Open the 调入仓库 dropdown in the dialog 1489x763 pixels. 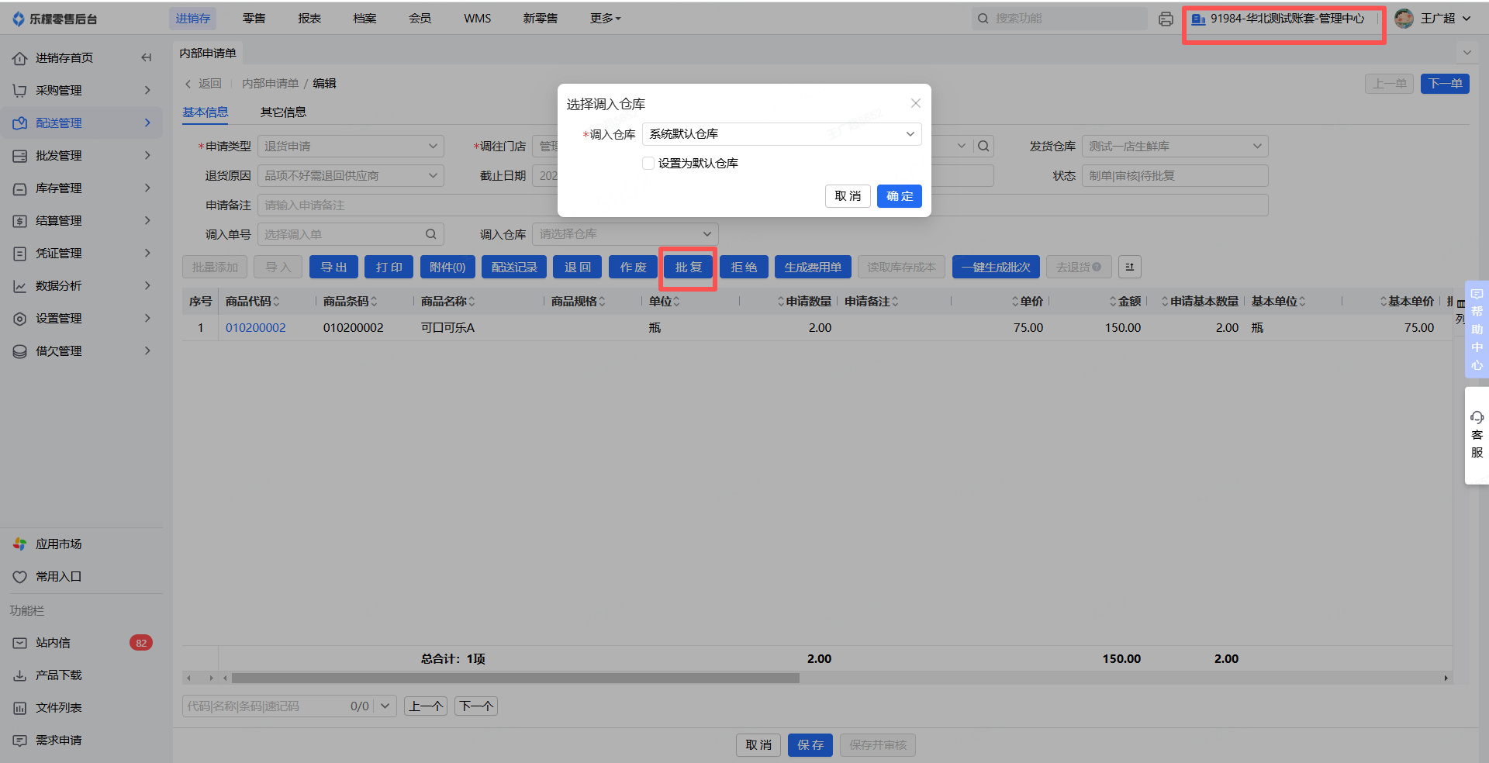point(782,134)
